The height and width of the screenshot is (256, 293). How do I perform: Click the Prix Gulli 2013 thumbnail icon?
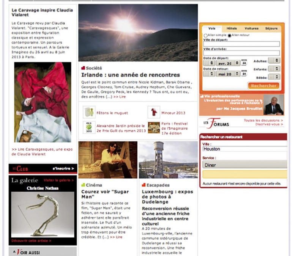point(88,127)
